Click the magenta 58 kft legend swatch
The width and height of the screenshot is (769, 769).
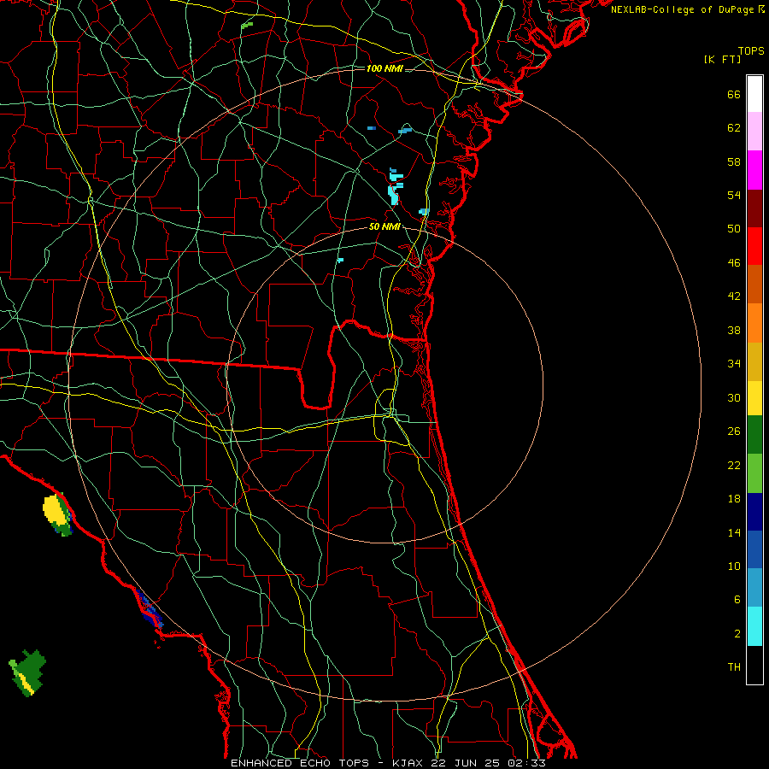(x=754, y=170)
